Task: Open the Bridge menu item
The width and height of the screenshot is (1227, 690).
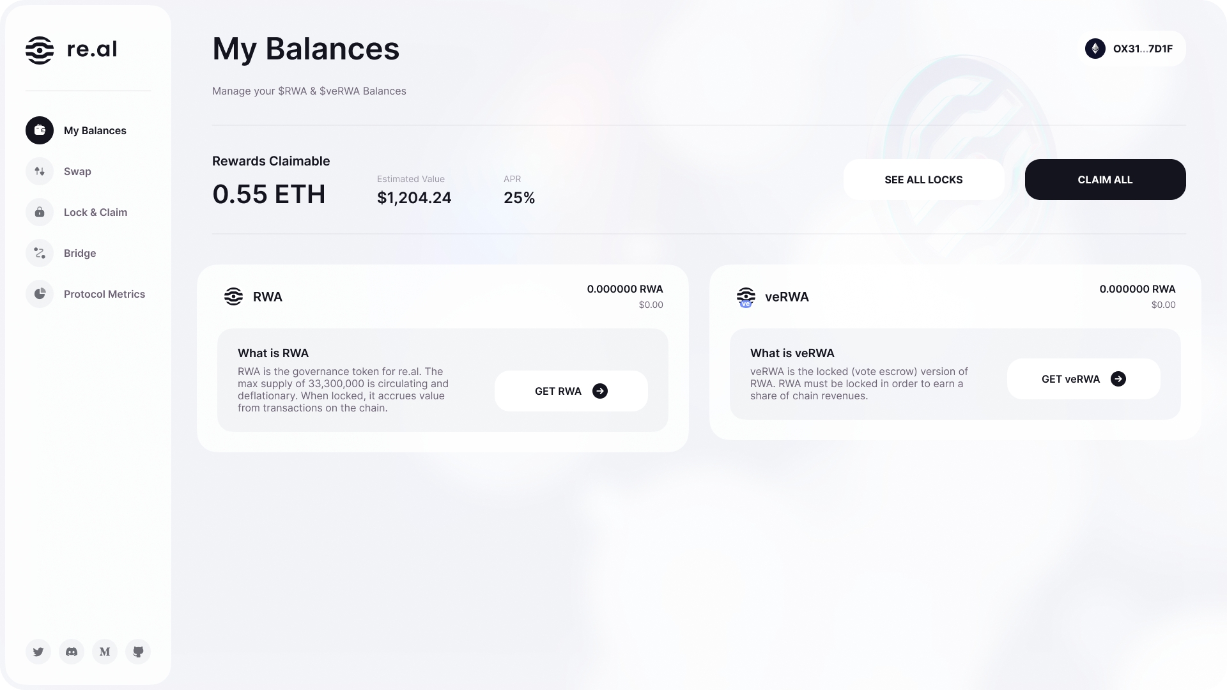Action: click(80, 253)
